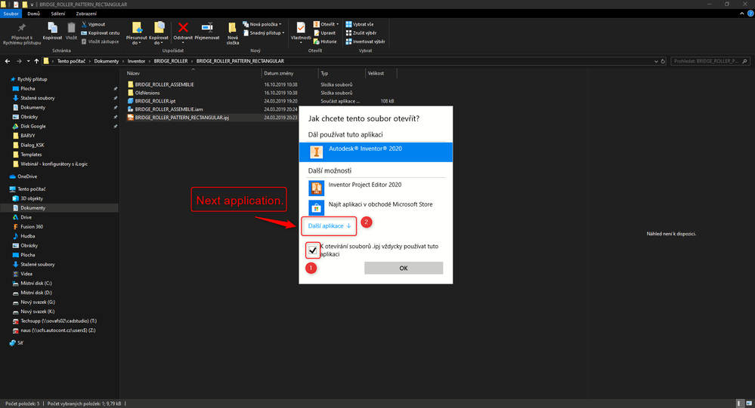This screenshot has width=755, height=408.
Task: Click Zrušit výběr (Select none)
Action: (x=361, y=32)
